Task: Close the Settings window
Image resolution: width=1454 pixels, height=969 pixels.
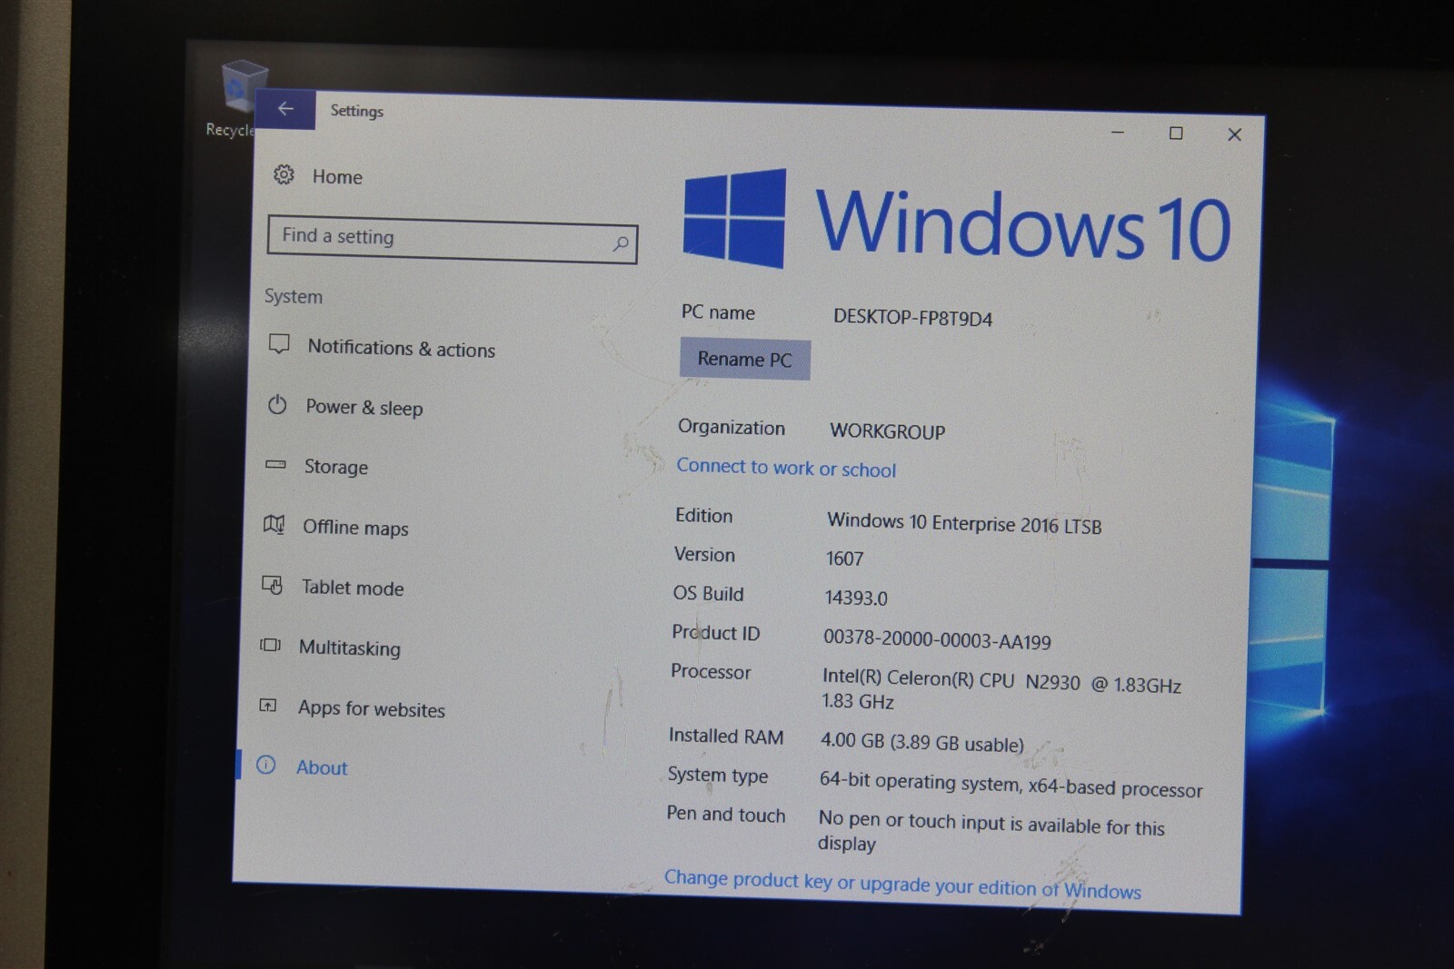Action: 1234,134
